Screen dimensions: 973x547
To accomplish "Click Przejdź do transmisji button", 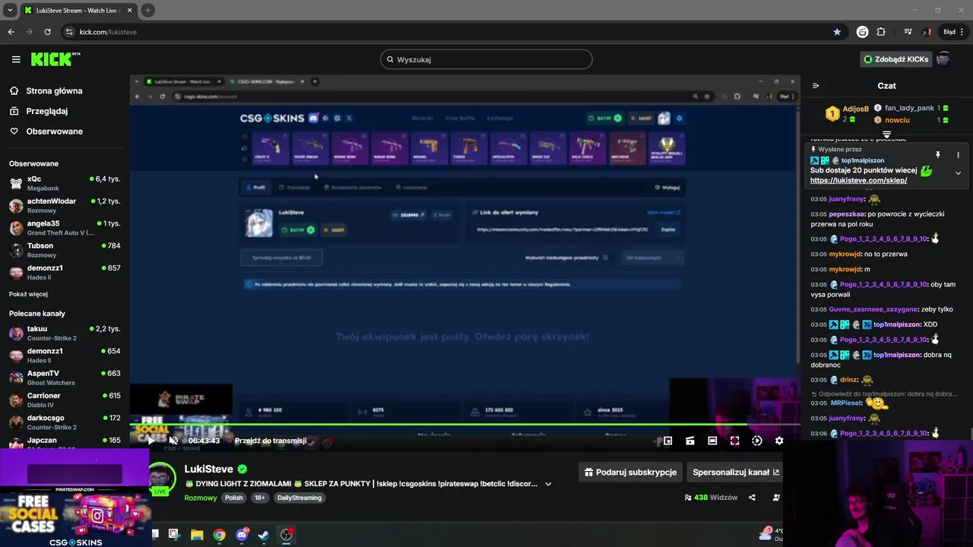I will click(271, 441).
